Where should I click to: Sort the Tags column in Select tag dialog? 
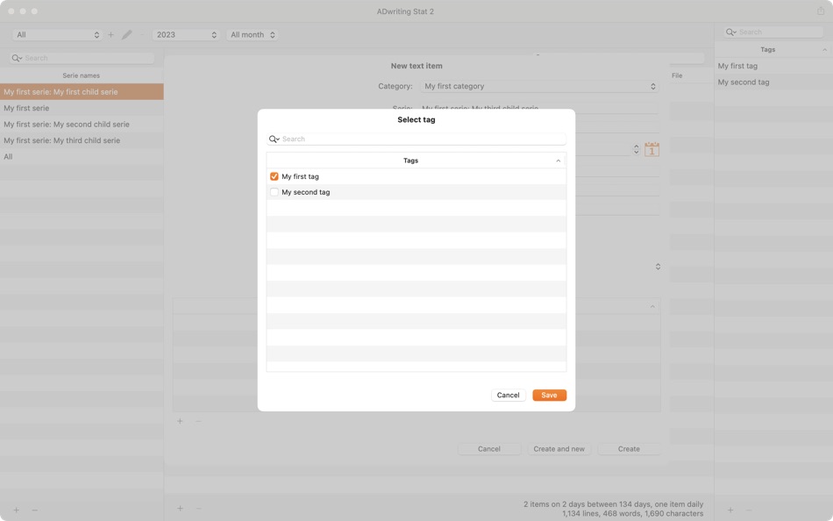[x=416, y=160]
